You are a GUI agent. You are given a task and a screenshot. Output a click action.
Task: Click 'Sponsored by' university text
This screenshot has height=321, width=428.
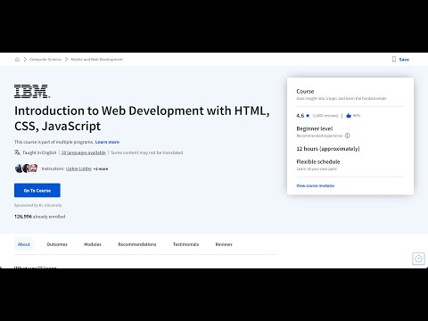click(38, 205)
